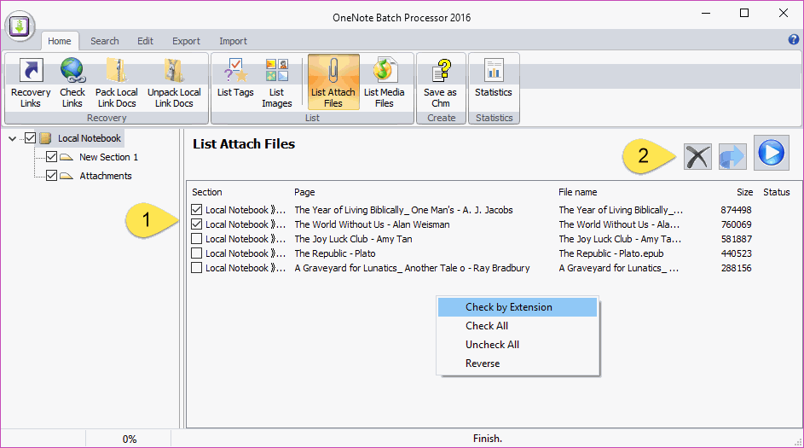Click size value 581887
804x448 pixels.
736,239
